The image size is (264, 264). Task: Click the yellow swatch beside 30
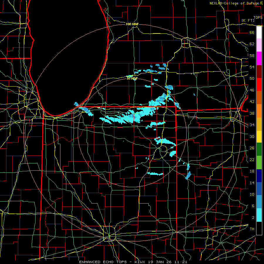(x=259, y=137)
